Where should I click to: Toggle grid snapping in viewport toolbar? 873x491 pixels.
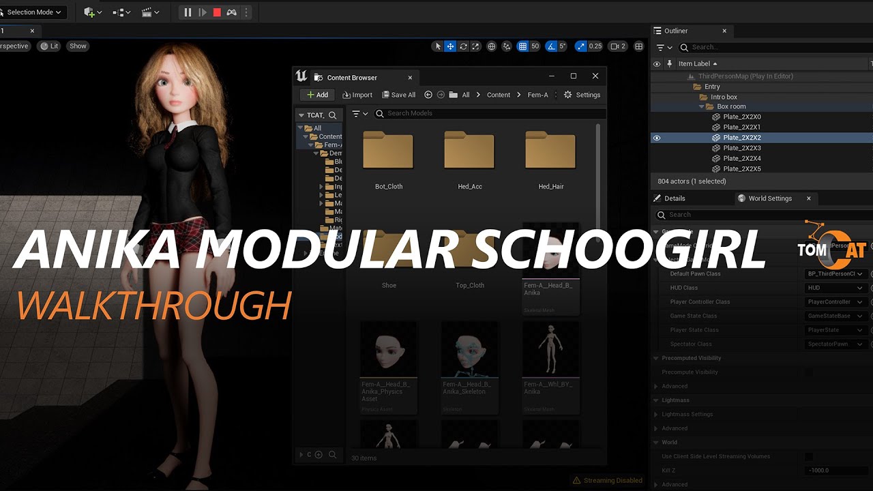(522, 46)
